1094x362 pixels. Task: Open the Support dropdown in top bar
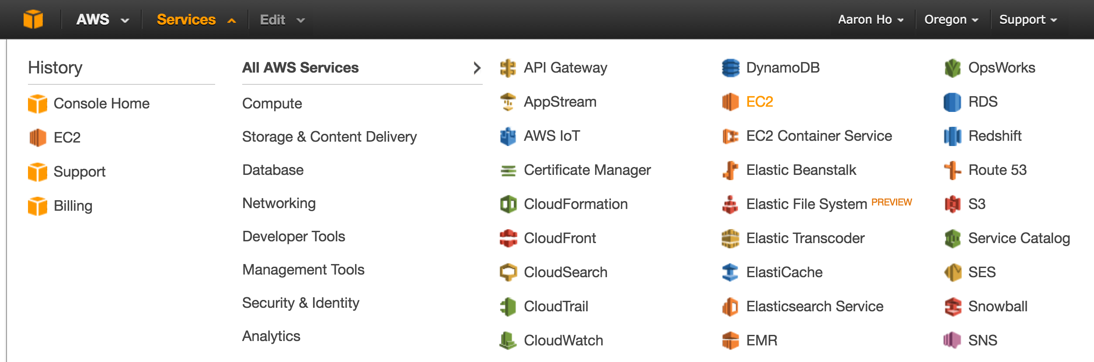[x=1028, y=20]
